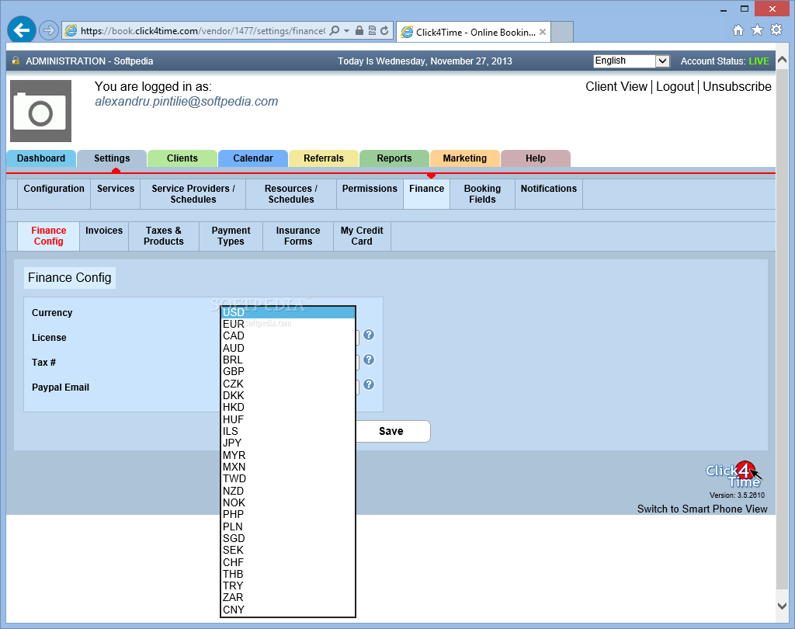Click help icon beside License field
The image size is (795, 629).
click(x=369, y=335)
